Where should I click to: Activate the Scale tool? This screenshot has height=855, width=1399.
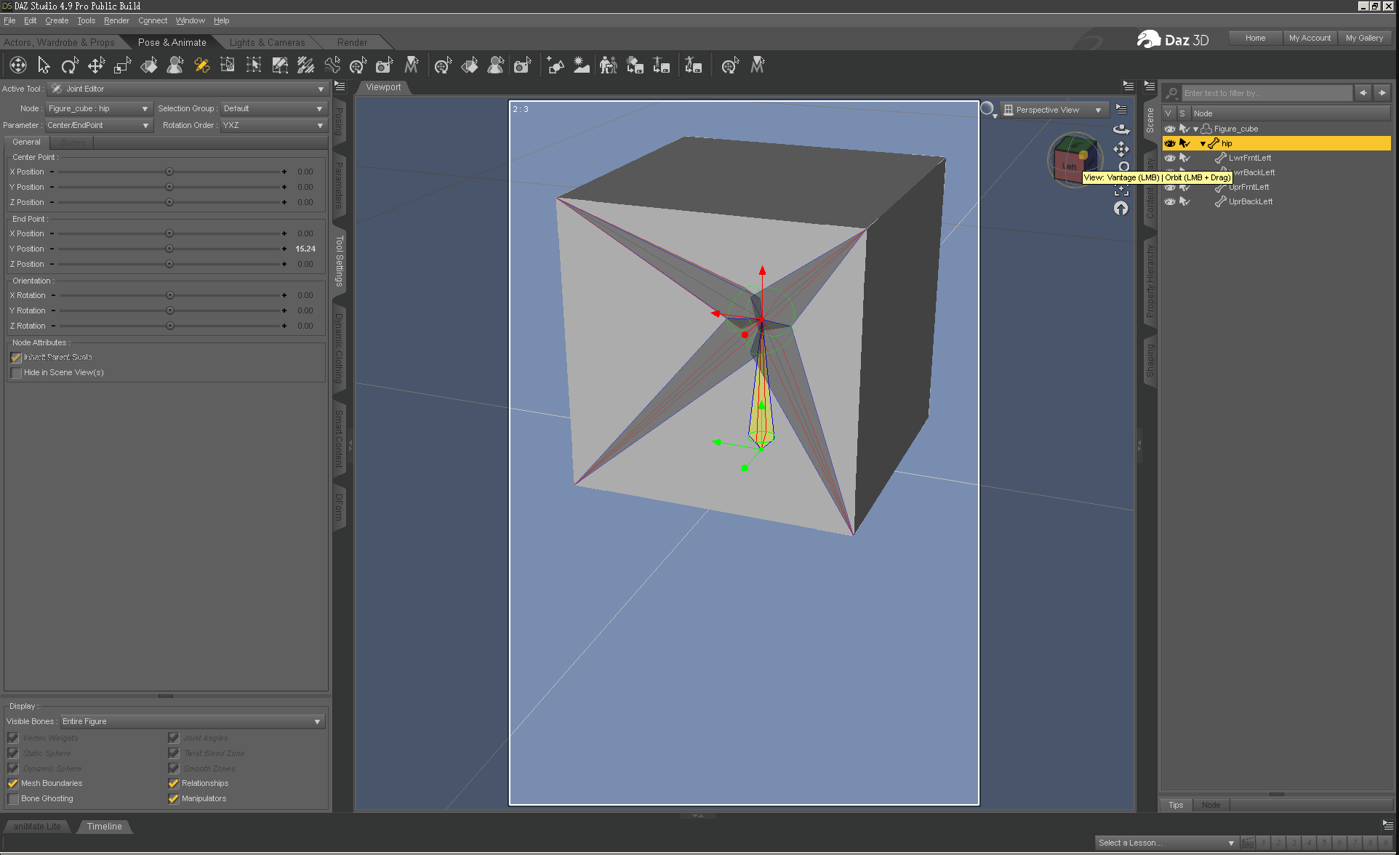tap(122, 65)
